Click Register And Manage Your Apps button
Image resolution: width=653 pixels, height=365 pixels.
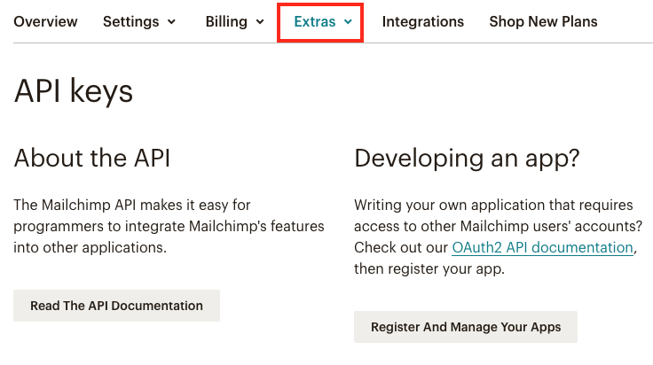tap(466, 327)
